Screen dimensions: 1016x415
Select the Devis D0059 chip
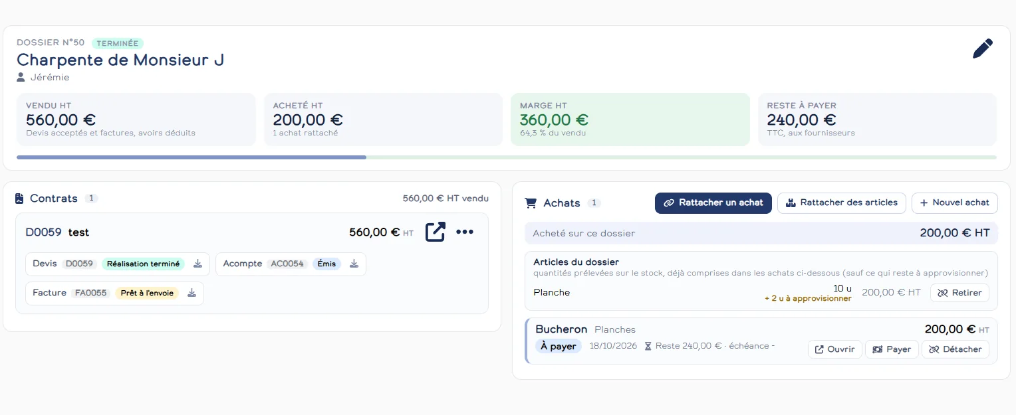coord(118,264)
